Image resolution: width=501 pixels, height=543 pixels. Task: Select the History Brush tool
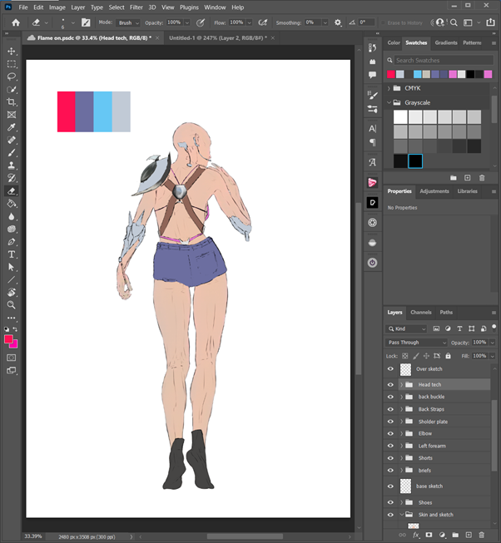coord(12,178)
